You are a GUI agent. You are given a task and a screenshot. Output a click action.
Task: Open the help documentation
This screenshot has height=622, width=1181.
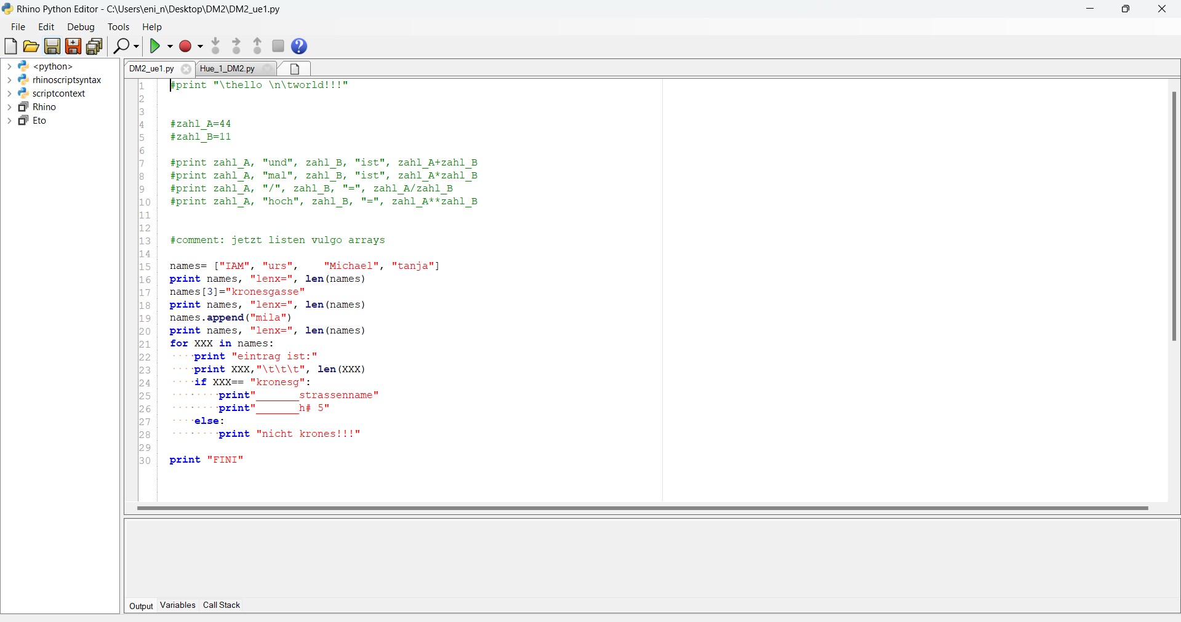(299, 46)
